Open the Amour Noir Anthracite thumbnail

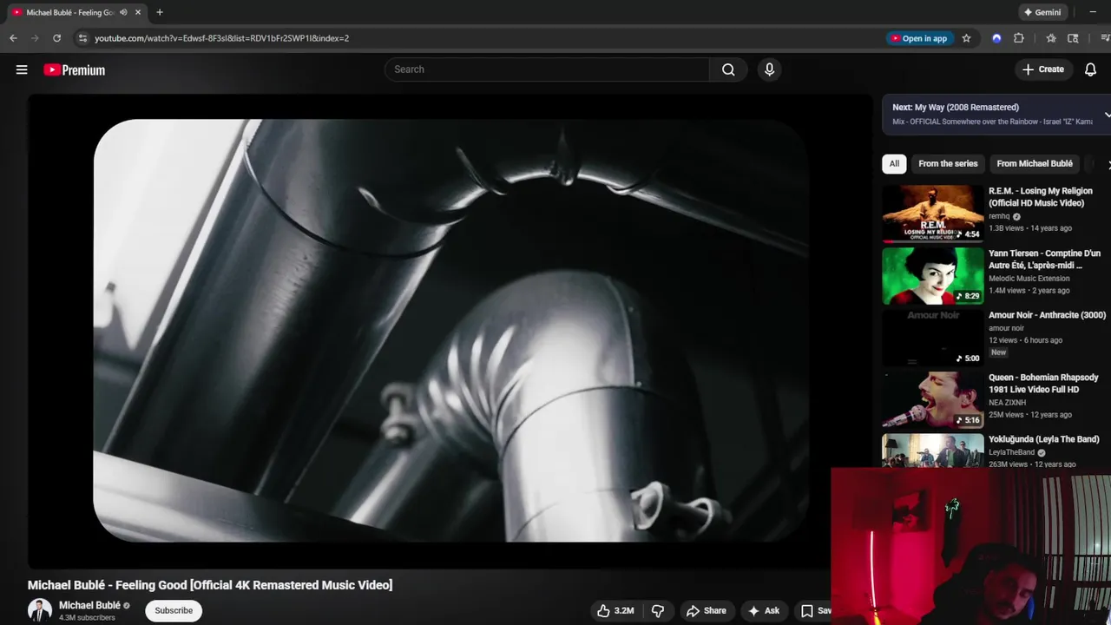933,338
